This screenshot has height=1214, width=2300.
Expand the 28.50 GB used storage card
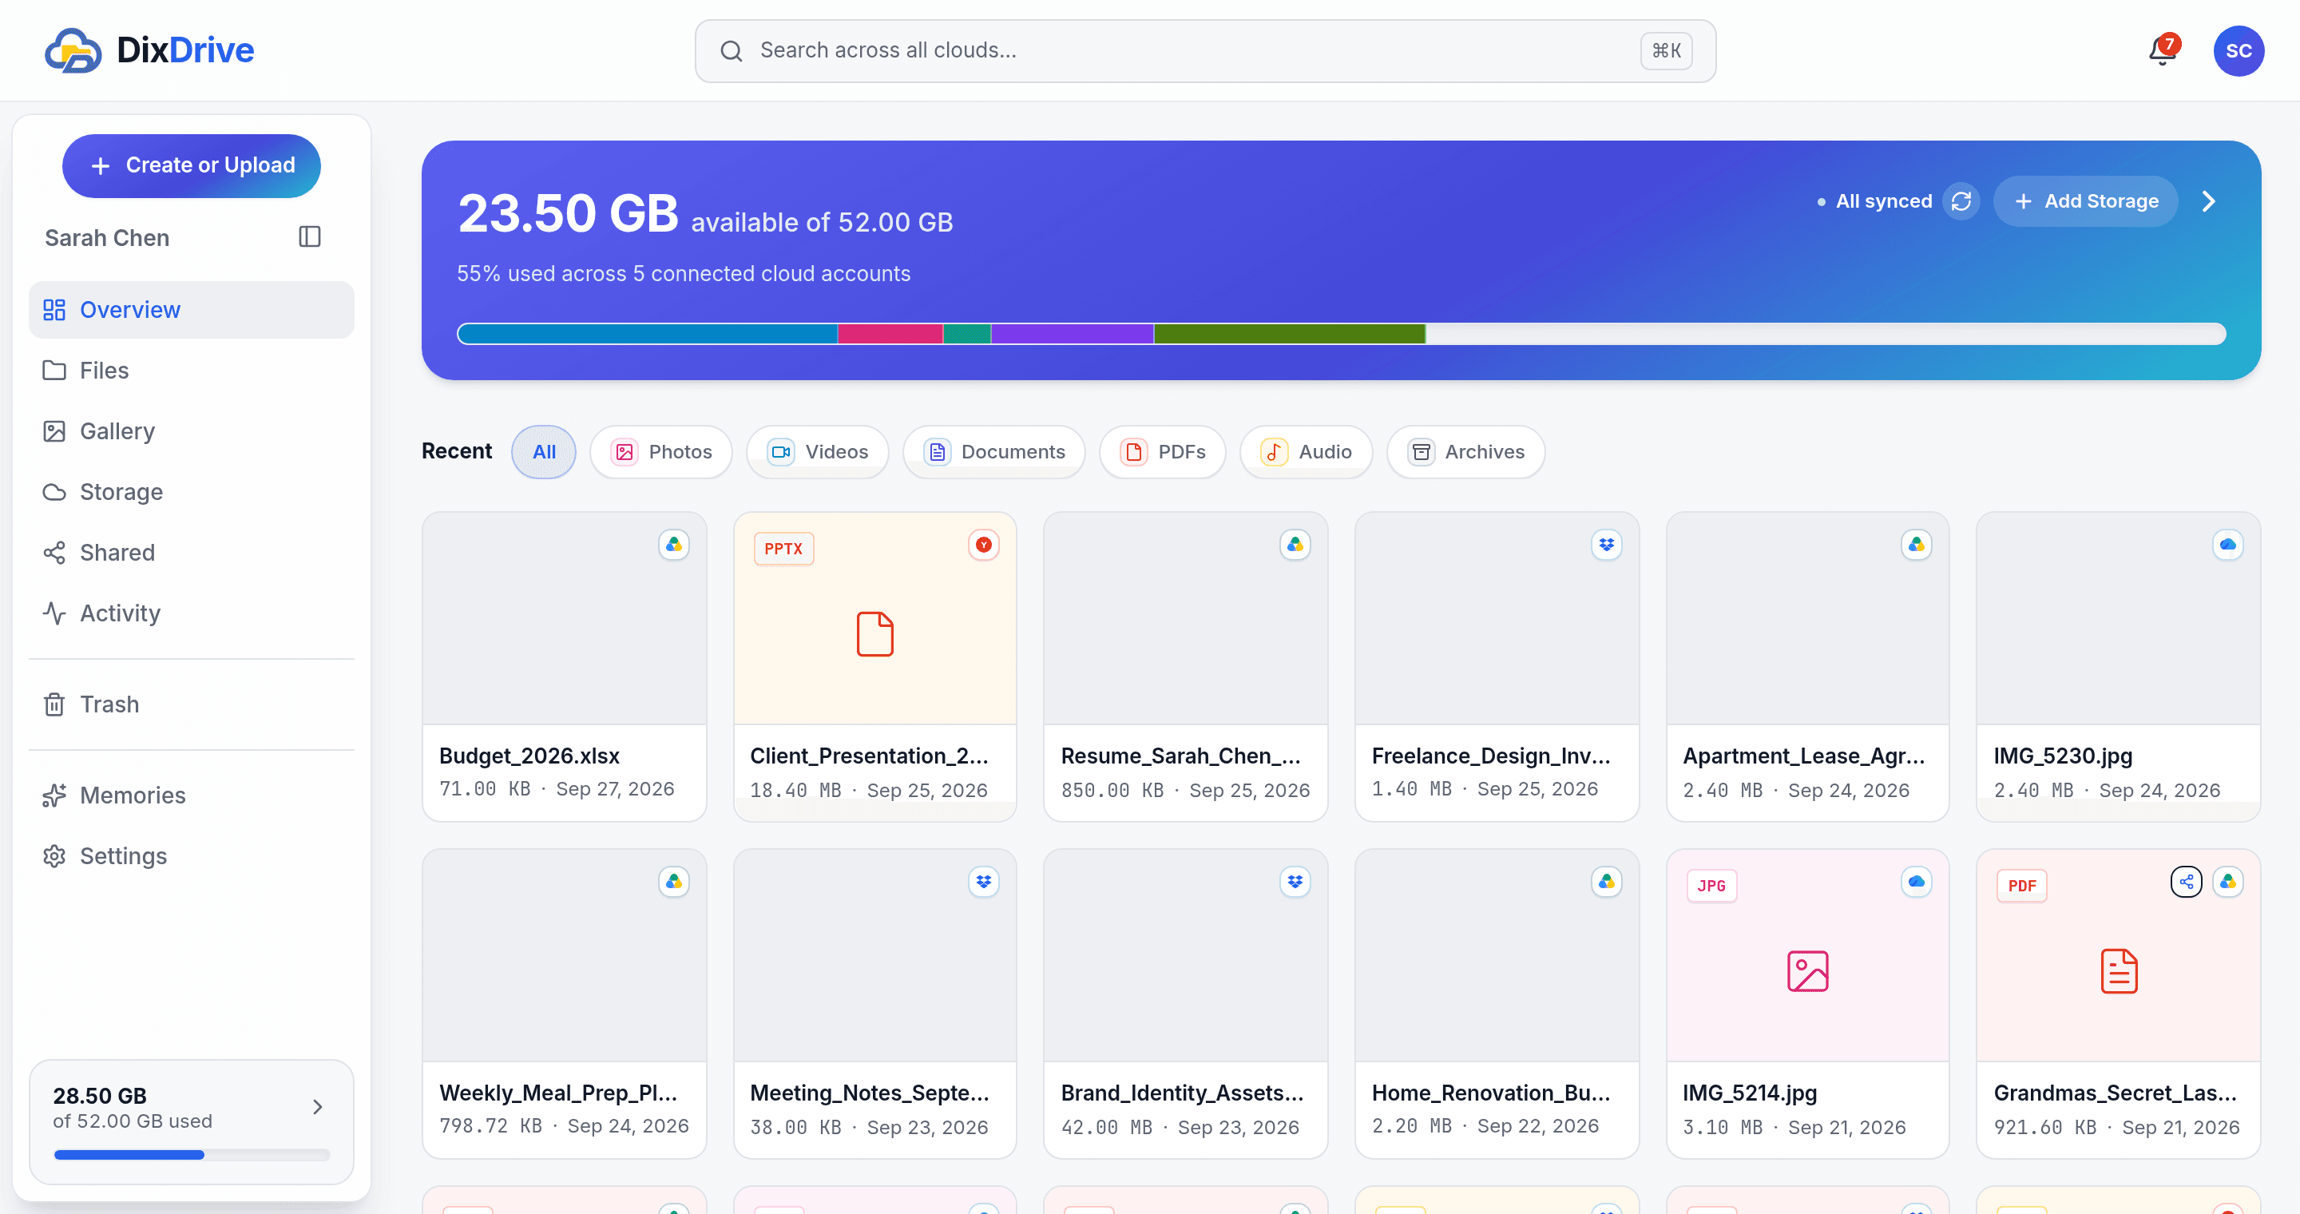(191, 1121)
